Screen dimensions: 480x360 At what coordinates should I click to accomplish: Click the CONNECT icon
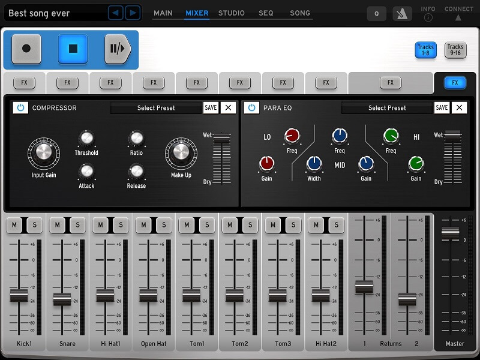[x=458, y=14]
